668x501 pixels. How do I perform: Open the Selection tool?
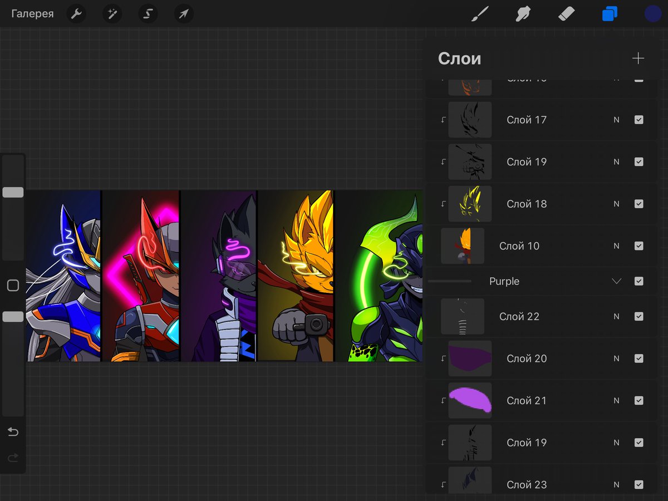(148, 14)
